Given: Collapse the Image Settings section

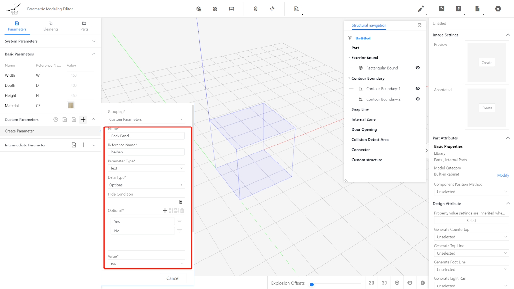Looking at the screenshot, I should click(x=508, y=35).
